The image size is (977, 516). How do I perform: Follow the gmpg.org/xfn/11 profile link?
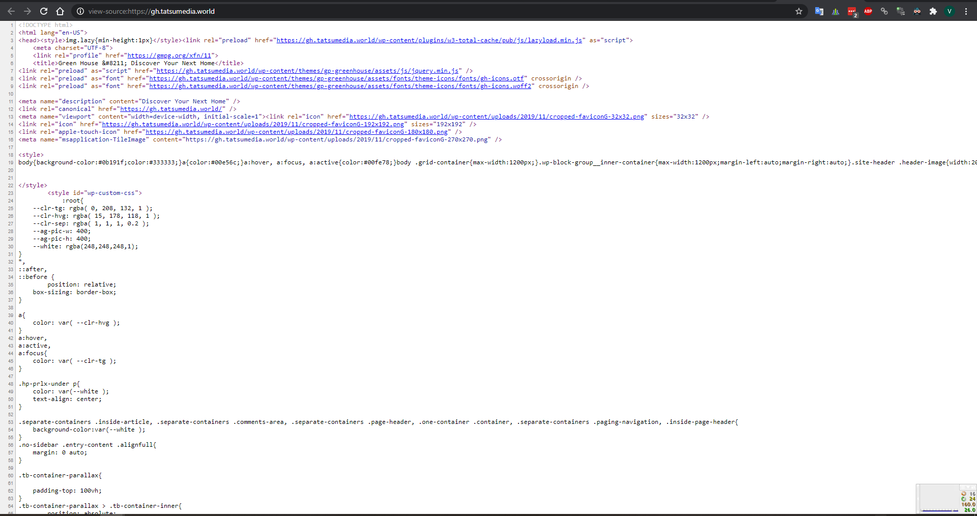tap(169, 55)
